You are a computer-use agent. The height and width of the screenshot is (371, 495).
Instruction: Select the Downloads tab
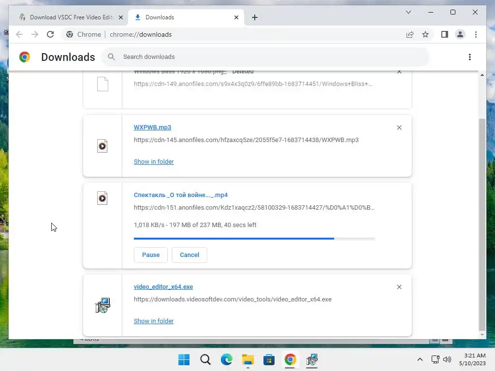pos(186,17)
